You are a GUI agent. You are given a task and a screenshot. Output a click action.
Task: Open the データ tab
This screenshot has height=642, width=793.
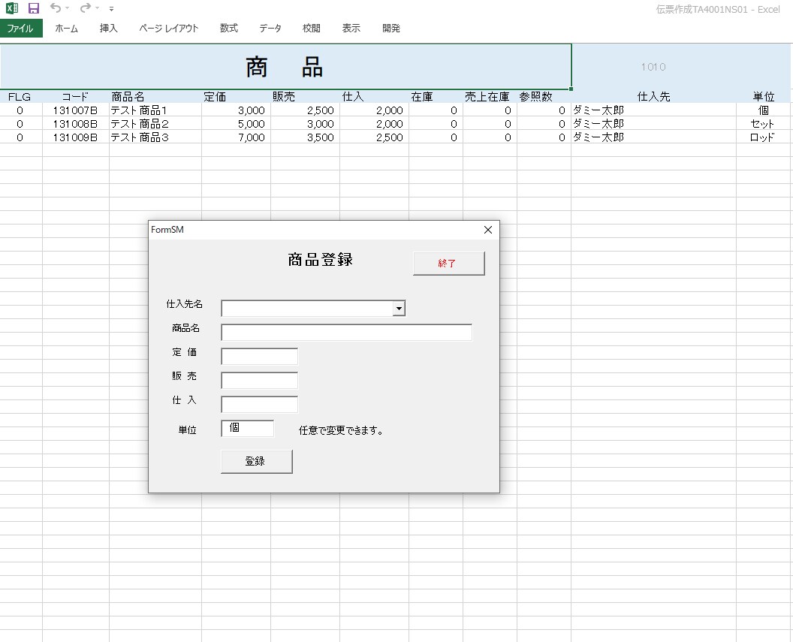coord(270,29)
